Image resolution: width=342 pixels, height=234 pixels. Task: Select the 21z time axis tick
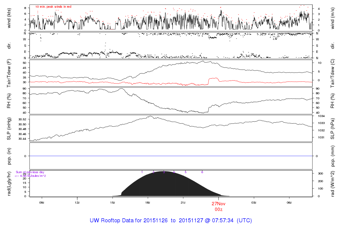(x=183, y=202)
